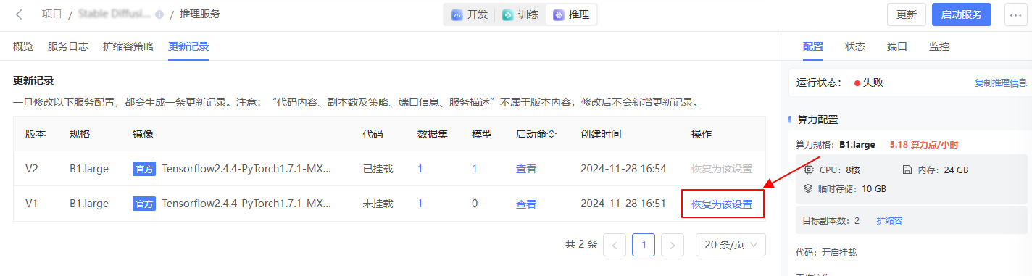This screenshot has height=276, width=1032.
Task: Open model count link in V2 row
Action: [x=475, y=169]
